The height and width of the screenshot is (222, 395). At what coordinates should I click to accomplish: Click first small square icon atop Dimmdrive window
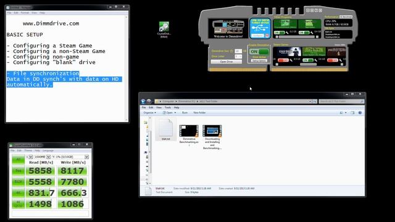coord(308,10)
